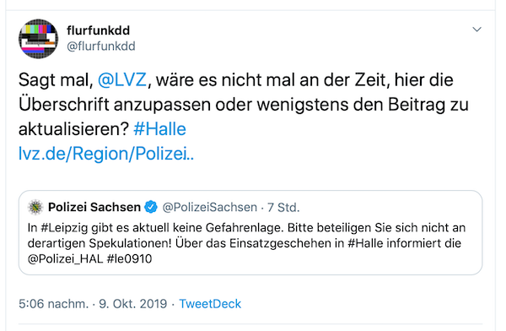Click the 5:06 nachm. tweet time
The width and height of the screenshot is (506, 331).
tap(54, 304)
